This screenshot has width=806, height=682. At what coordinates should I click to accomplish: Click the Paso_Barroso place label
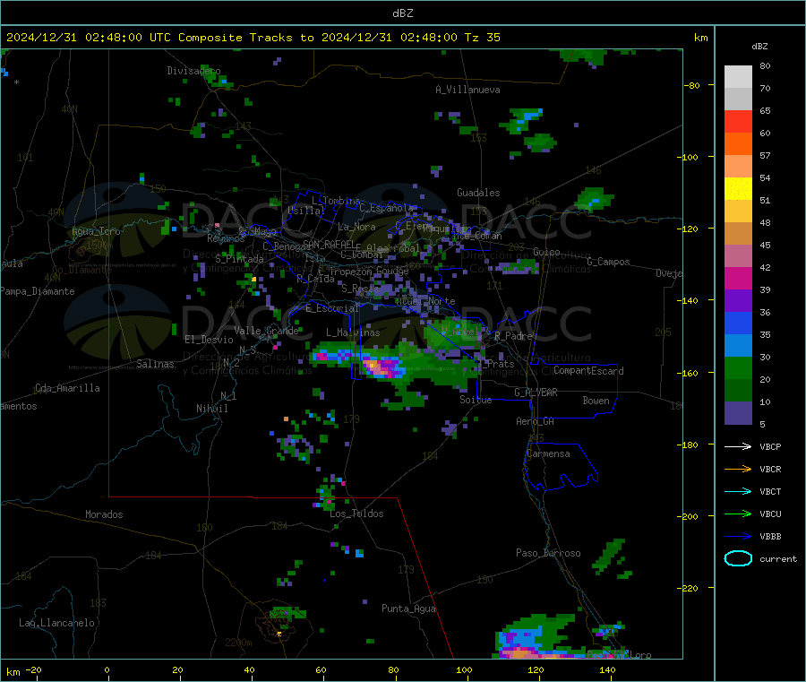tap(548, 553)
